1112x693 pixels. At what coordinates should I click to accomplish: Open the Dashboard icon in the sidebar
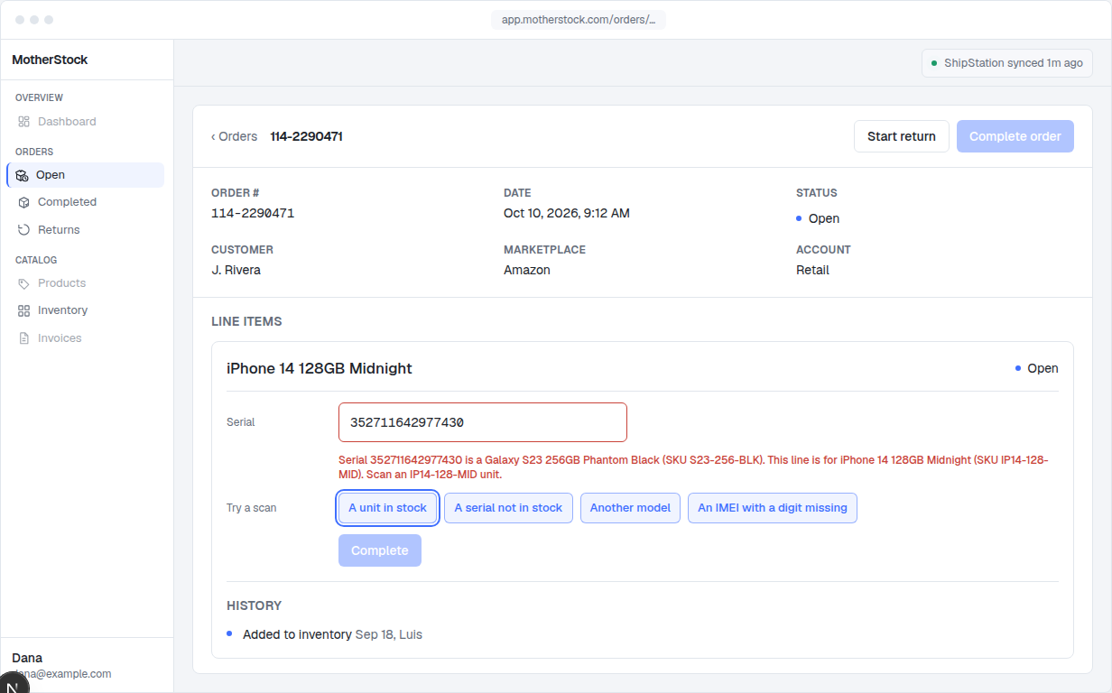[x=24, y=122]
